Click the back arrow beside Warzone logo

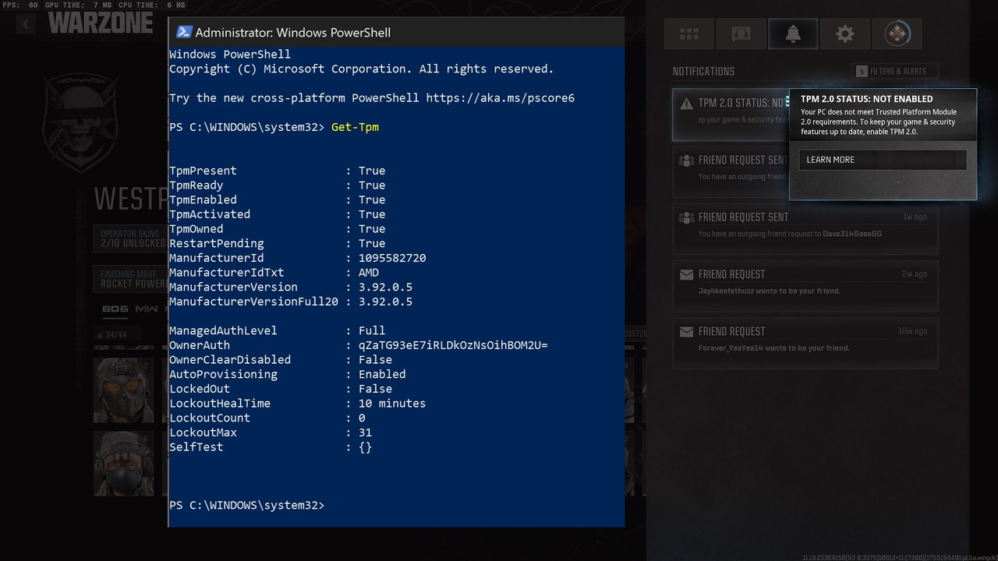point(26,24)
